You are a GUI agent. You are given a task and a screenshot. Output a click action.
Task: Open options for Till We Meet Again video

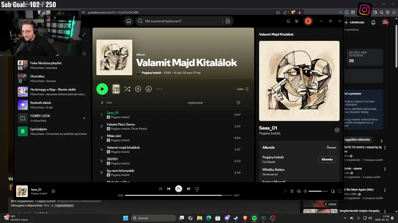[x=385, y=190]
